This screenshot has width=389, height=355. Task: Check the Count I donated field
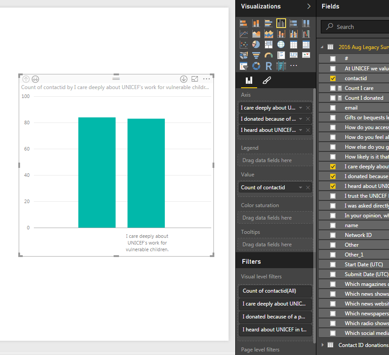click(x=333, y=98)
